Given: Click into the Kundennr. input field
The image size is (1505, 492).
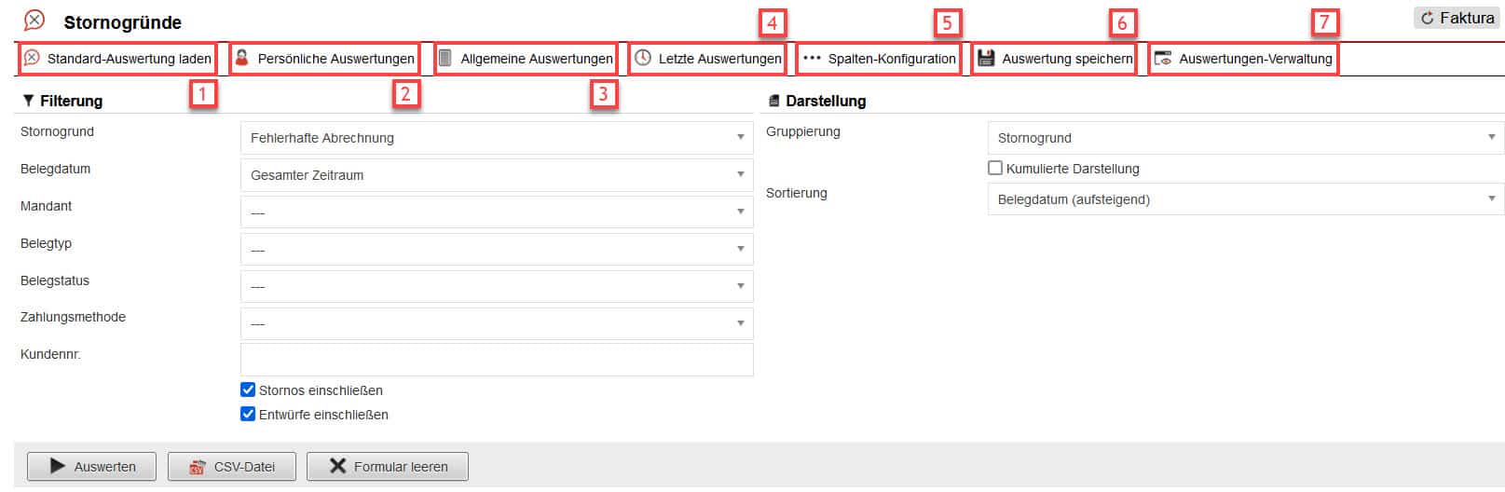Looking at the screenshot, I should (x=496, y=360).
